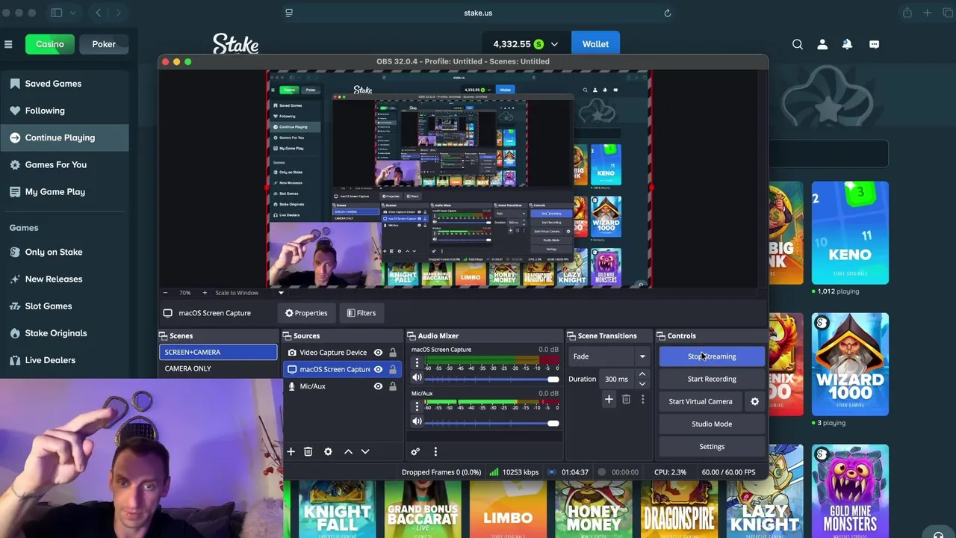Click Start Virtual Camera button

[x=701, y=401]
